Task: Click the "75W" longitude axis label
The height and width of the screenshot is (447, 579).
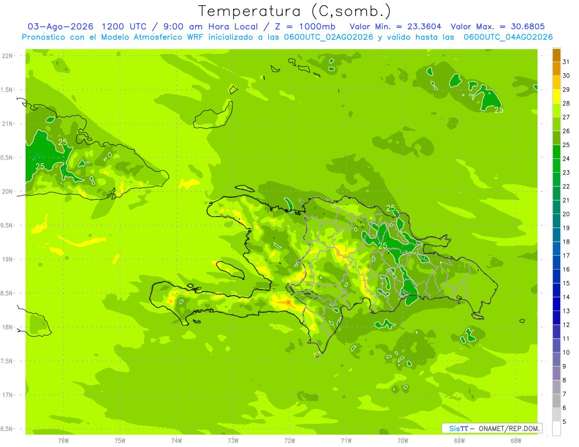Action: [x=120, y=441]
